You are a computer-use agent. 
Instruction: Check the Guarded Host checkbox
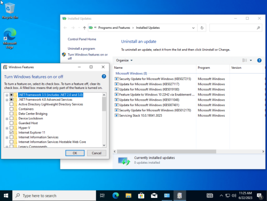point(11,123)
